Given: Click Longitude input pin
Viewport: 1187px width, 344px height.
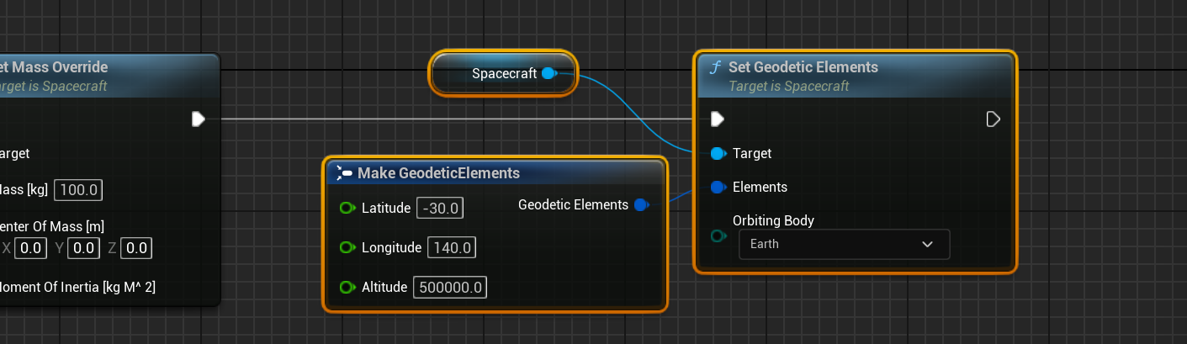Looking at the screenshot, I should click(x=347, y=248).
